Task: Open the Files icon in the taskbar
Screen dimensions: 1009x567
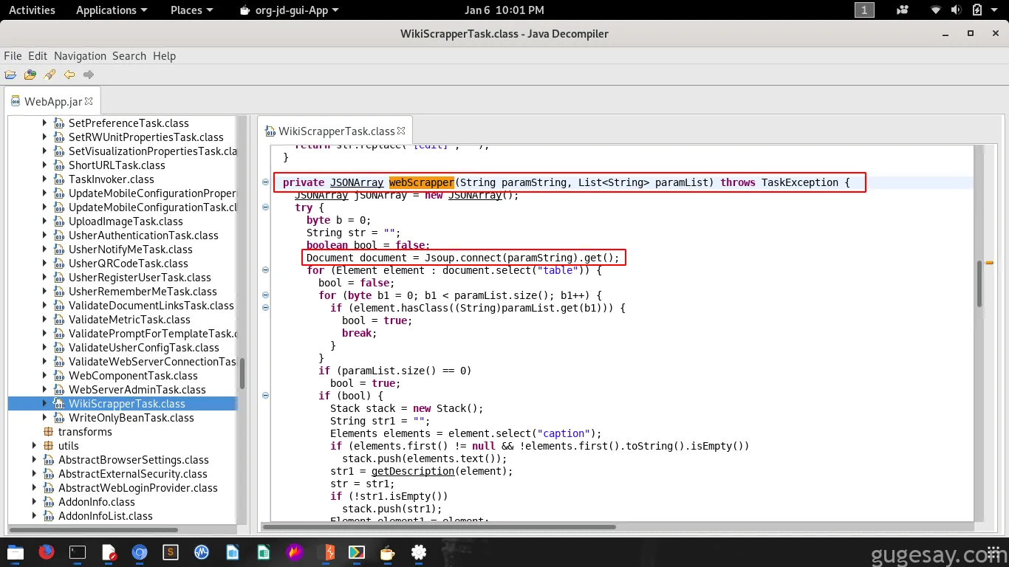Action: 15,552
